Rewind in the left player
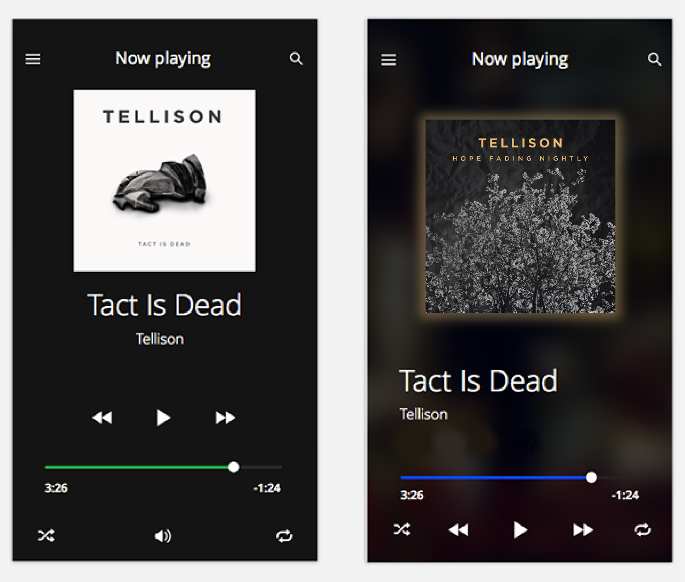 click(x=102, y=418)
